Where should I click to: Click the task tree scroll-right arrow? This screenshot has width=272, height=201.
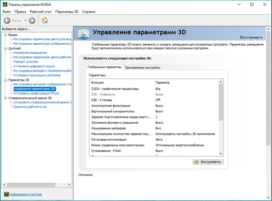point(69,185)
